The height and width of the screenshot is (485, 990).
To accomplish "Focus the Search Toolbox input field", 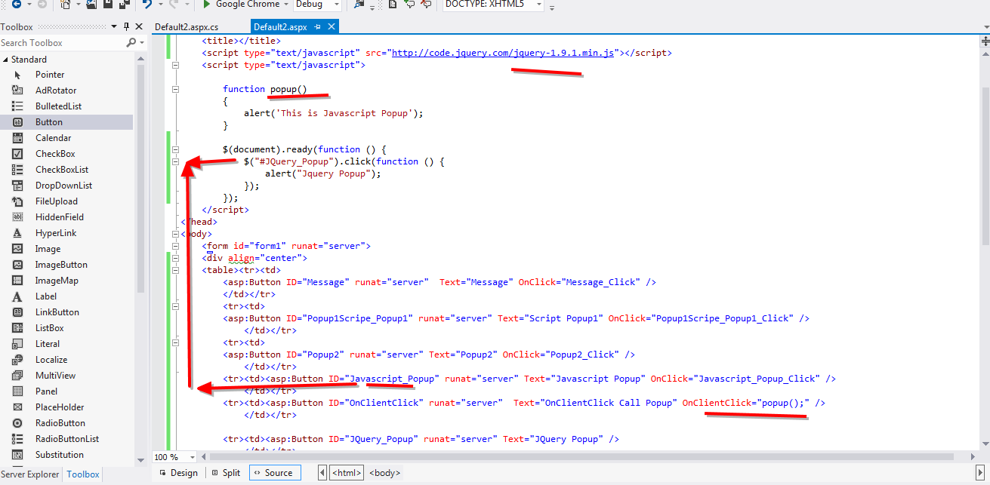I will click(63, 43).
